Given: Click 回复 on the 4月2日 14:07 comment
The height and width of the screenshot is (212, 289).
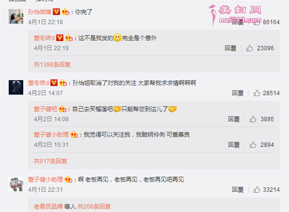Looking at the screenshot, I should (x=237, y=93).
